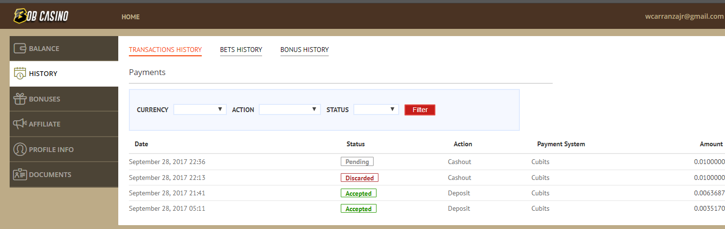
Task: Select the date September 28, 2017 21:41
Action: point(167,193)
